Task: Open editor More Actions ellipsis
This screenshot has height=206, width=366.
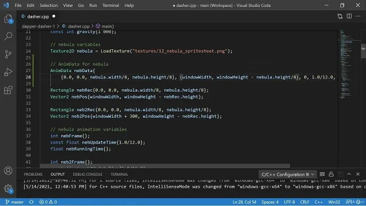Action: tap(358, 17)
